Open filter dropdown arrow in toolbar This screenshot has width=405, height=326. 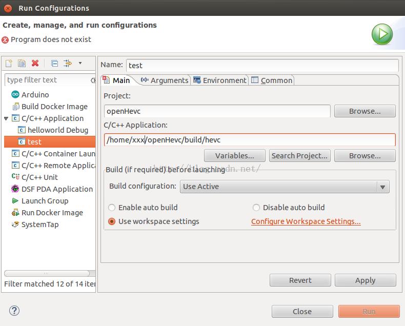pos(80,63)
